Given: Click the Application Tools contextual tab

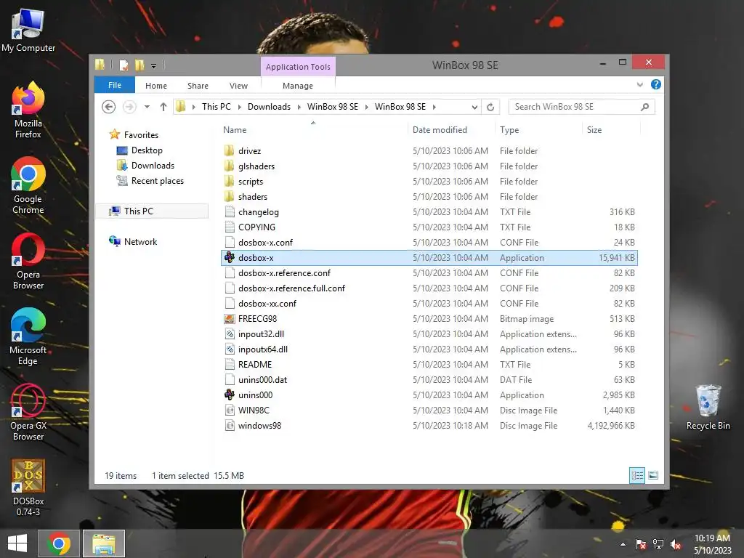Looking at the screenshot, I should pos(298,67).
